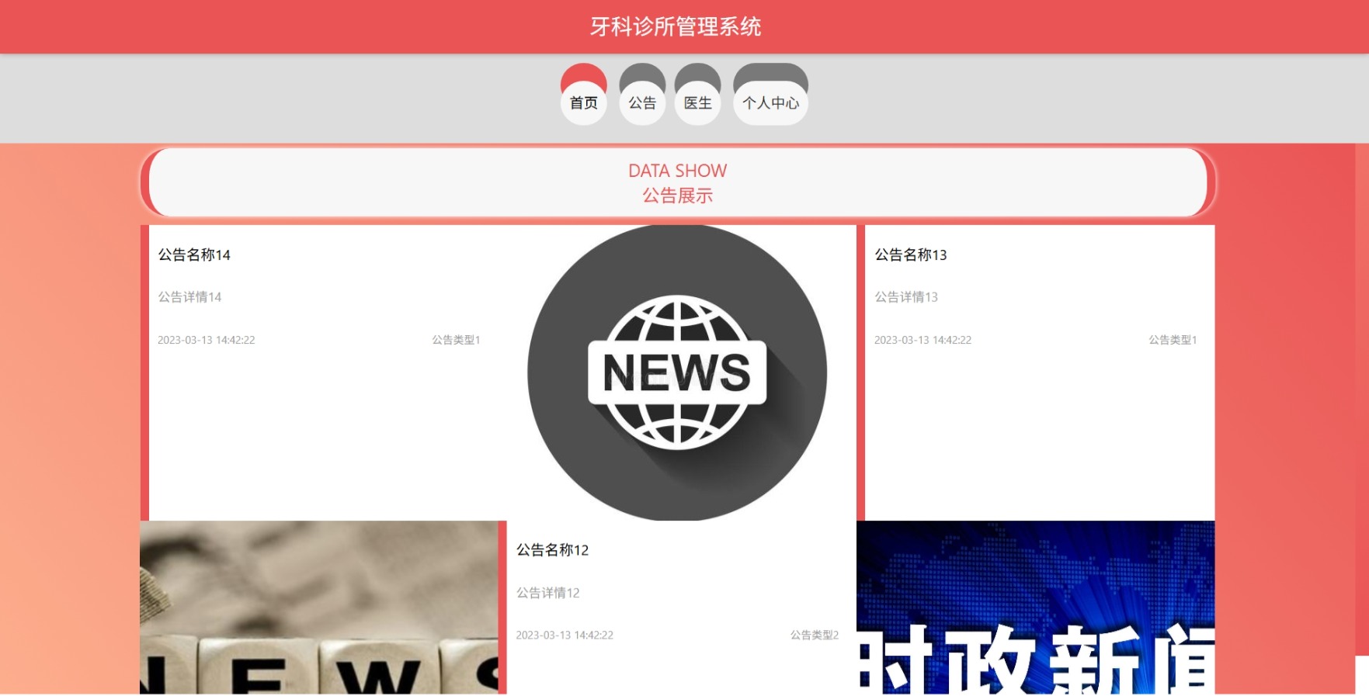
Task: Click the 牙科诊所管理系统 header title
Action: pyautogui.click(x=676, y=27)
